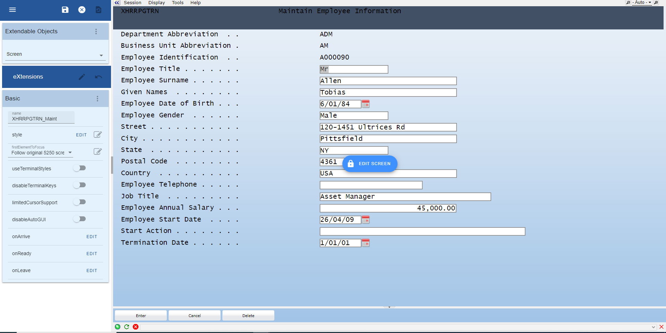Open calendar picker for Employee Date of Birth
This screenshot has width=666, height=333.
(366, 104)
